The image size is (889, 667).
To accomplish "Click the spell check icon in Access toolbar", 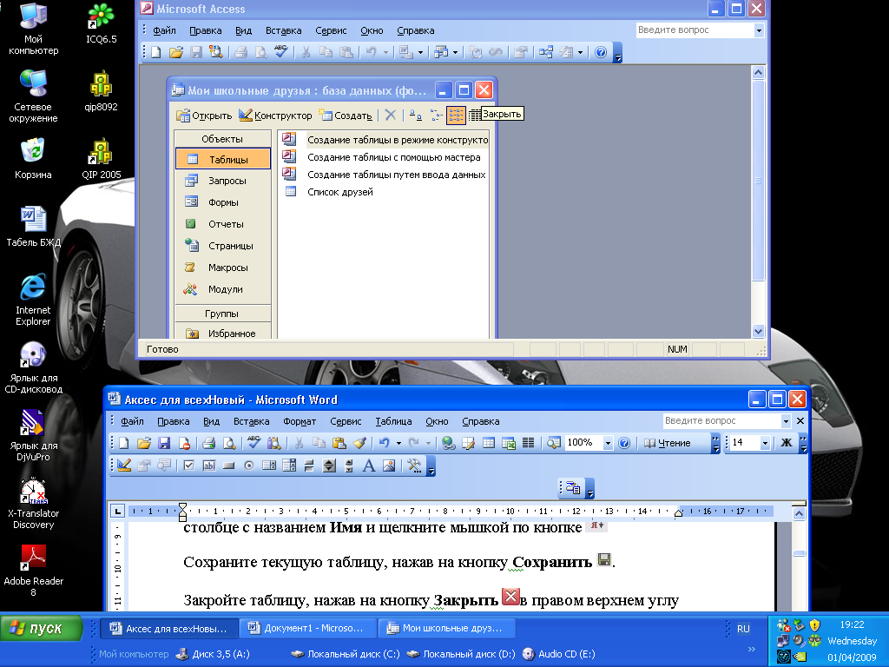I will coord(280,53).
